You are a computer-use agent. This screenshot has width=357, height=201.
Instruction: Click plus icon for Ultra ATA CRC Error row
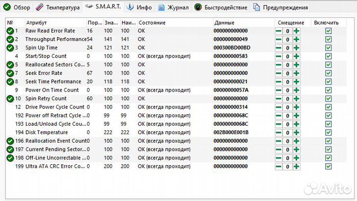pyautogui.click(x=297, y=166)
